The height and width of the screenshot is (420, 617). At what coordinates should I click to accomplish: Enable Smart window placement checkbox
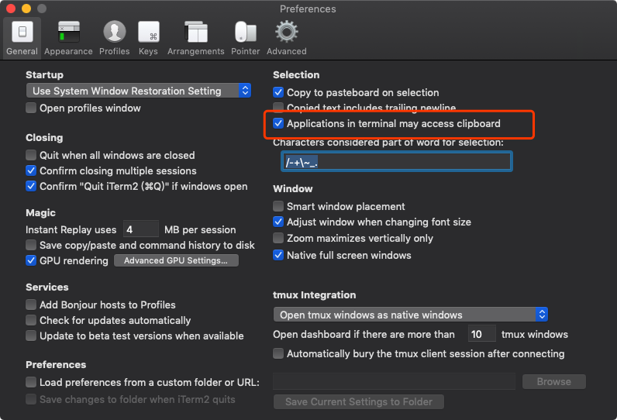click(278, 206)
